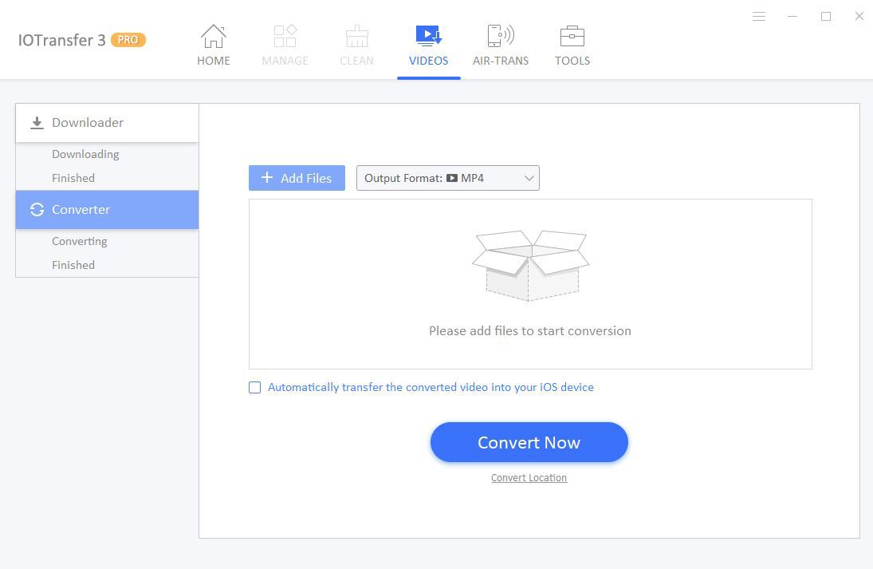Enable automatic transfer to iOS checkbox
The image size is (873, 569).
(x=255, y=388)
